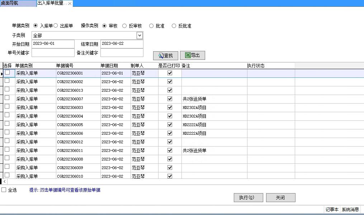Click the 导出 Excel export button

coord(192,55)
